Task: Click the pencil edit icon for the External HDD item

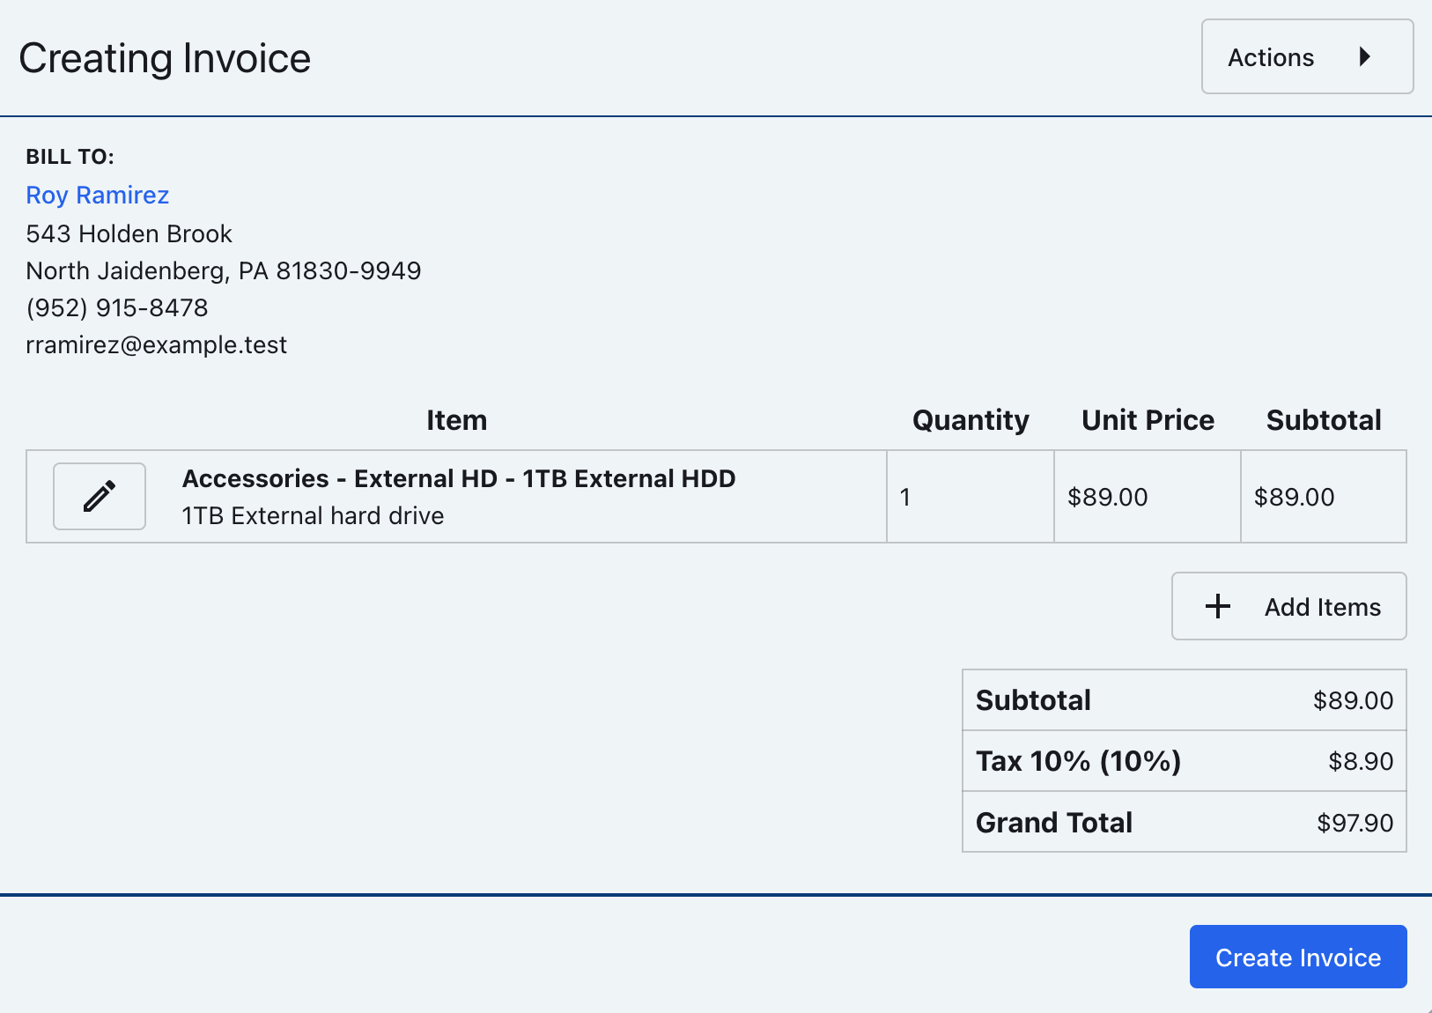Action: (x=100, y=496)
